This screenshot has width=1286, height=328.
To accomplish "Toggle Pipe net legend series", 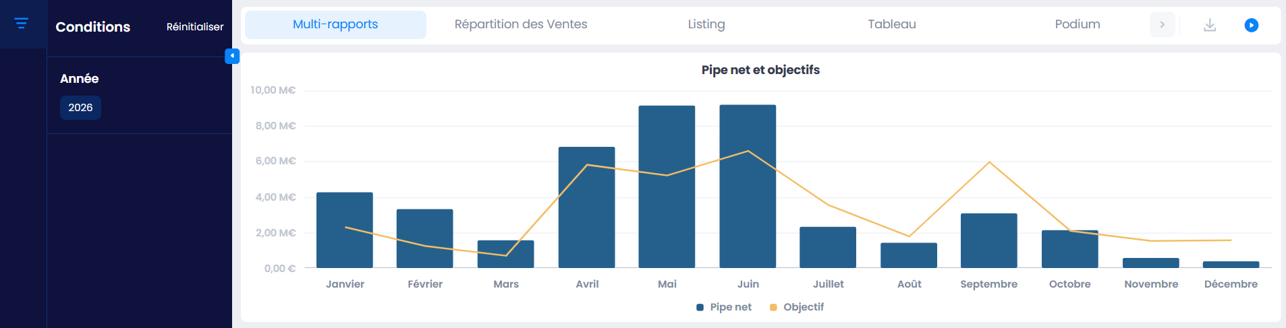I will (724, 307).
